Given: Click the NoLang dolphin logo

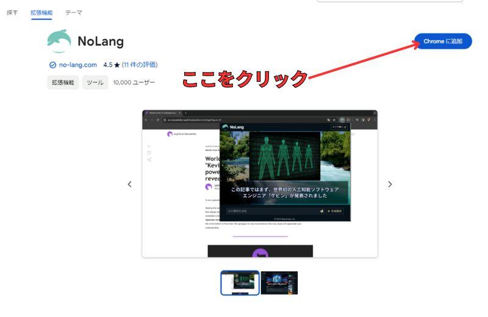Looking at the screenshot, I should pos(59,41).
